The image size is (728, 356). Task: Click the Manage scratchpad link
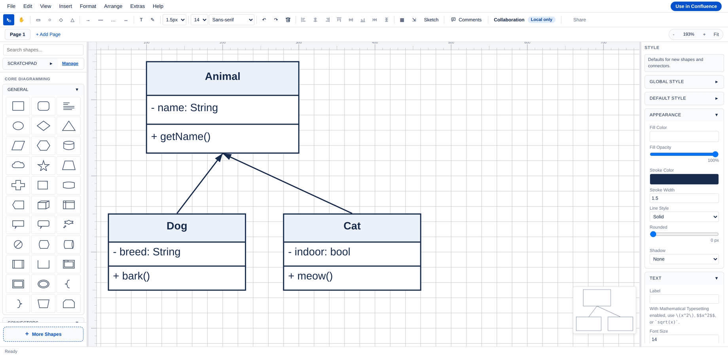click(70, 63)
